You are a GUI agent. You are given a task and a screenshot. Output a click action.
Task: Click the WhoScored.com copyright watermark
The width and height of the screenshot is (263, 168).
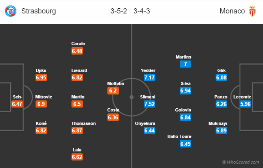coord(241,162)
